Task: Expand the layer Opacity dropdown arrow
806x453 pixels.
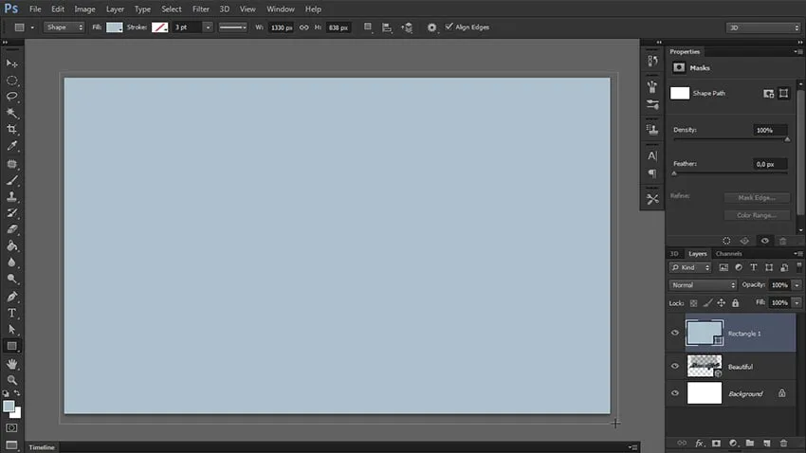Action: pos(796,285)
